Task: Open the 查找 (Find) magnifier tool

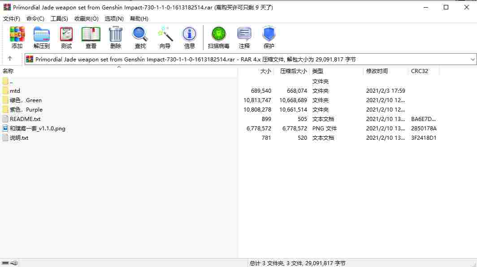Action: pyautogui.click(x=140, y=34)
